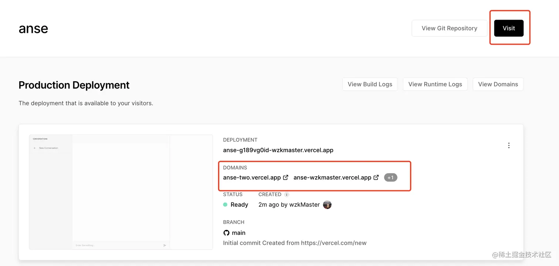Click the info icon next to CREATED
Screen dimensions: 559x266
[287, 194]
